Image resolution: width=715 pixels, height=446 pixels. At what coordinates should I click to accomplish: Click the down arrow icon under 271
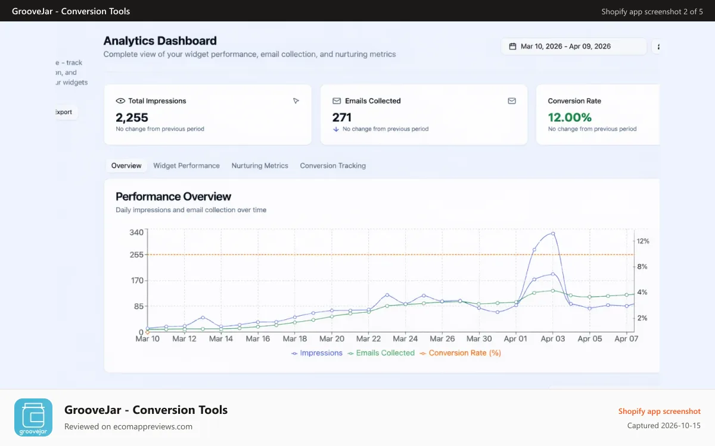click(x=336, y=128)
